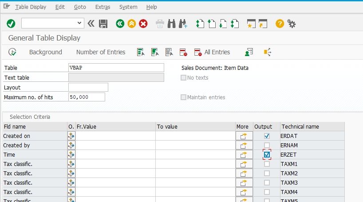Click the delete selection row icon
Screen dimensions: 363x202
point(183,52)
